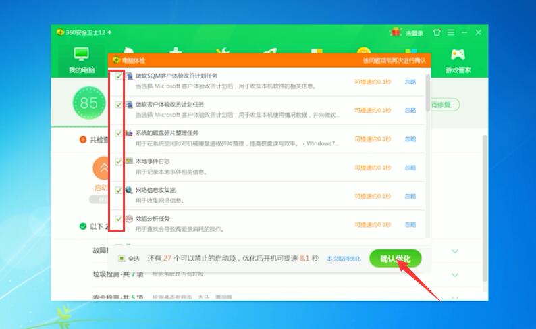Ignore 微软客户体验改善计划任务 via its 忽略 link
This screenshot has height=329, width=536.
[410, 111]
